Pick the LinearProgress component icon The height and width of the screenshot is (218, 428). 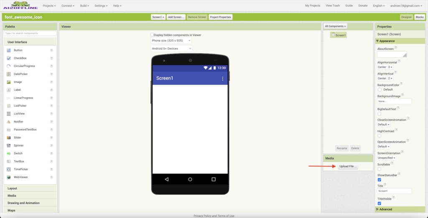click(x=9, y=98)
